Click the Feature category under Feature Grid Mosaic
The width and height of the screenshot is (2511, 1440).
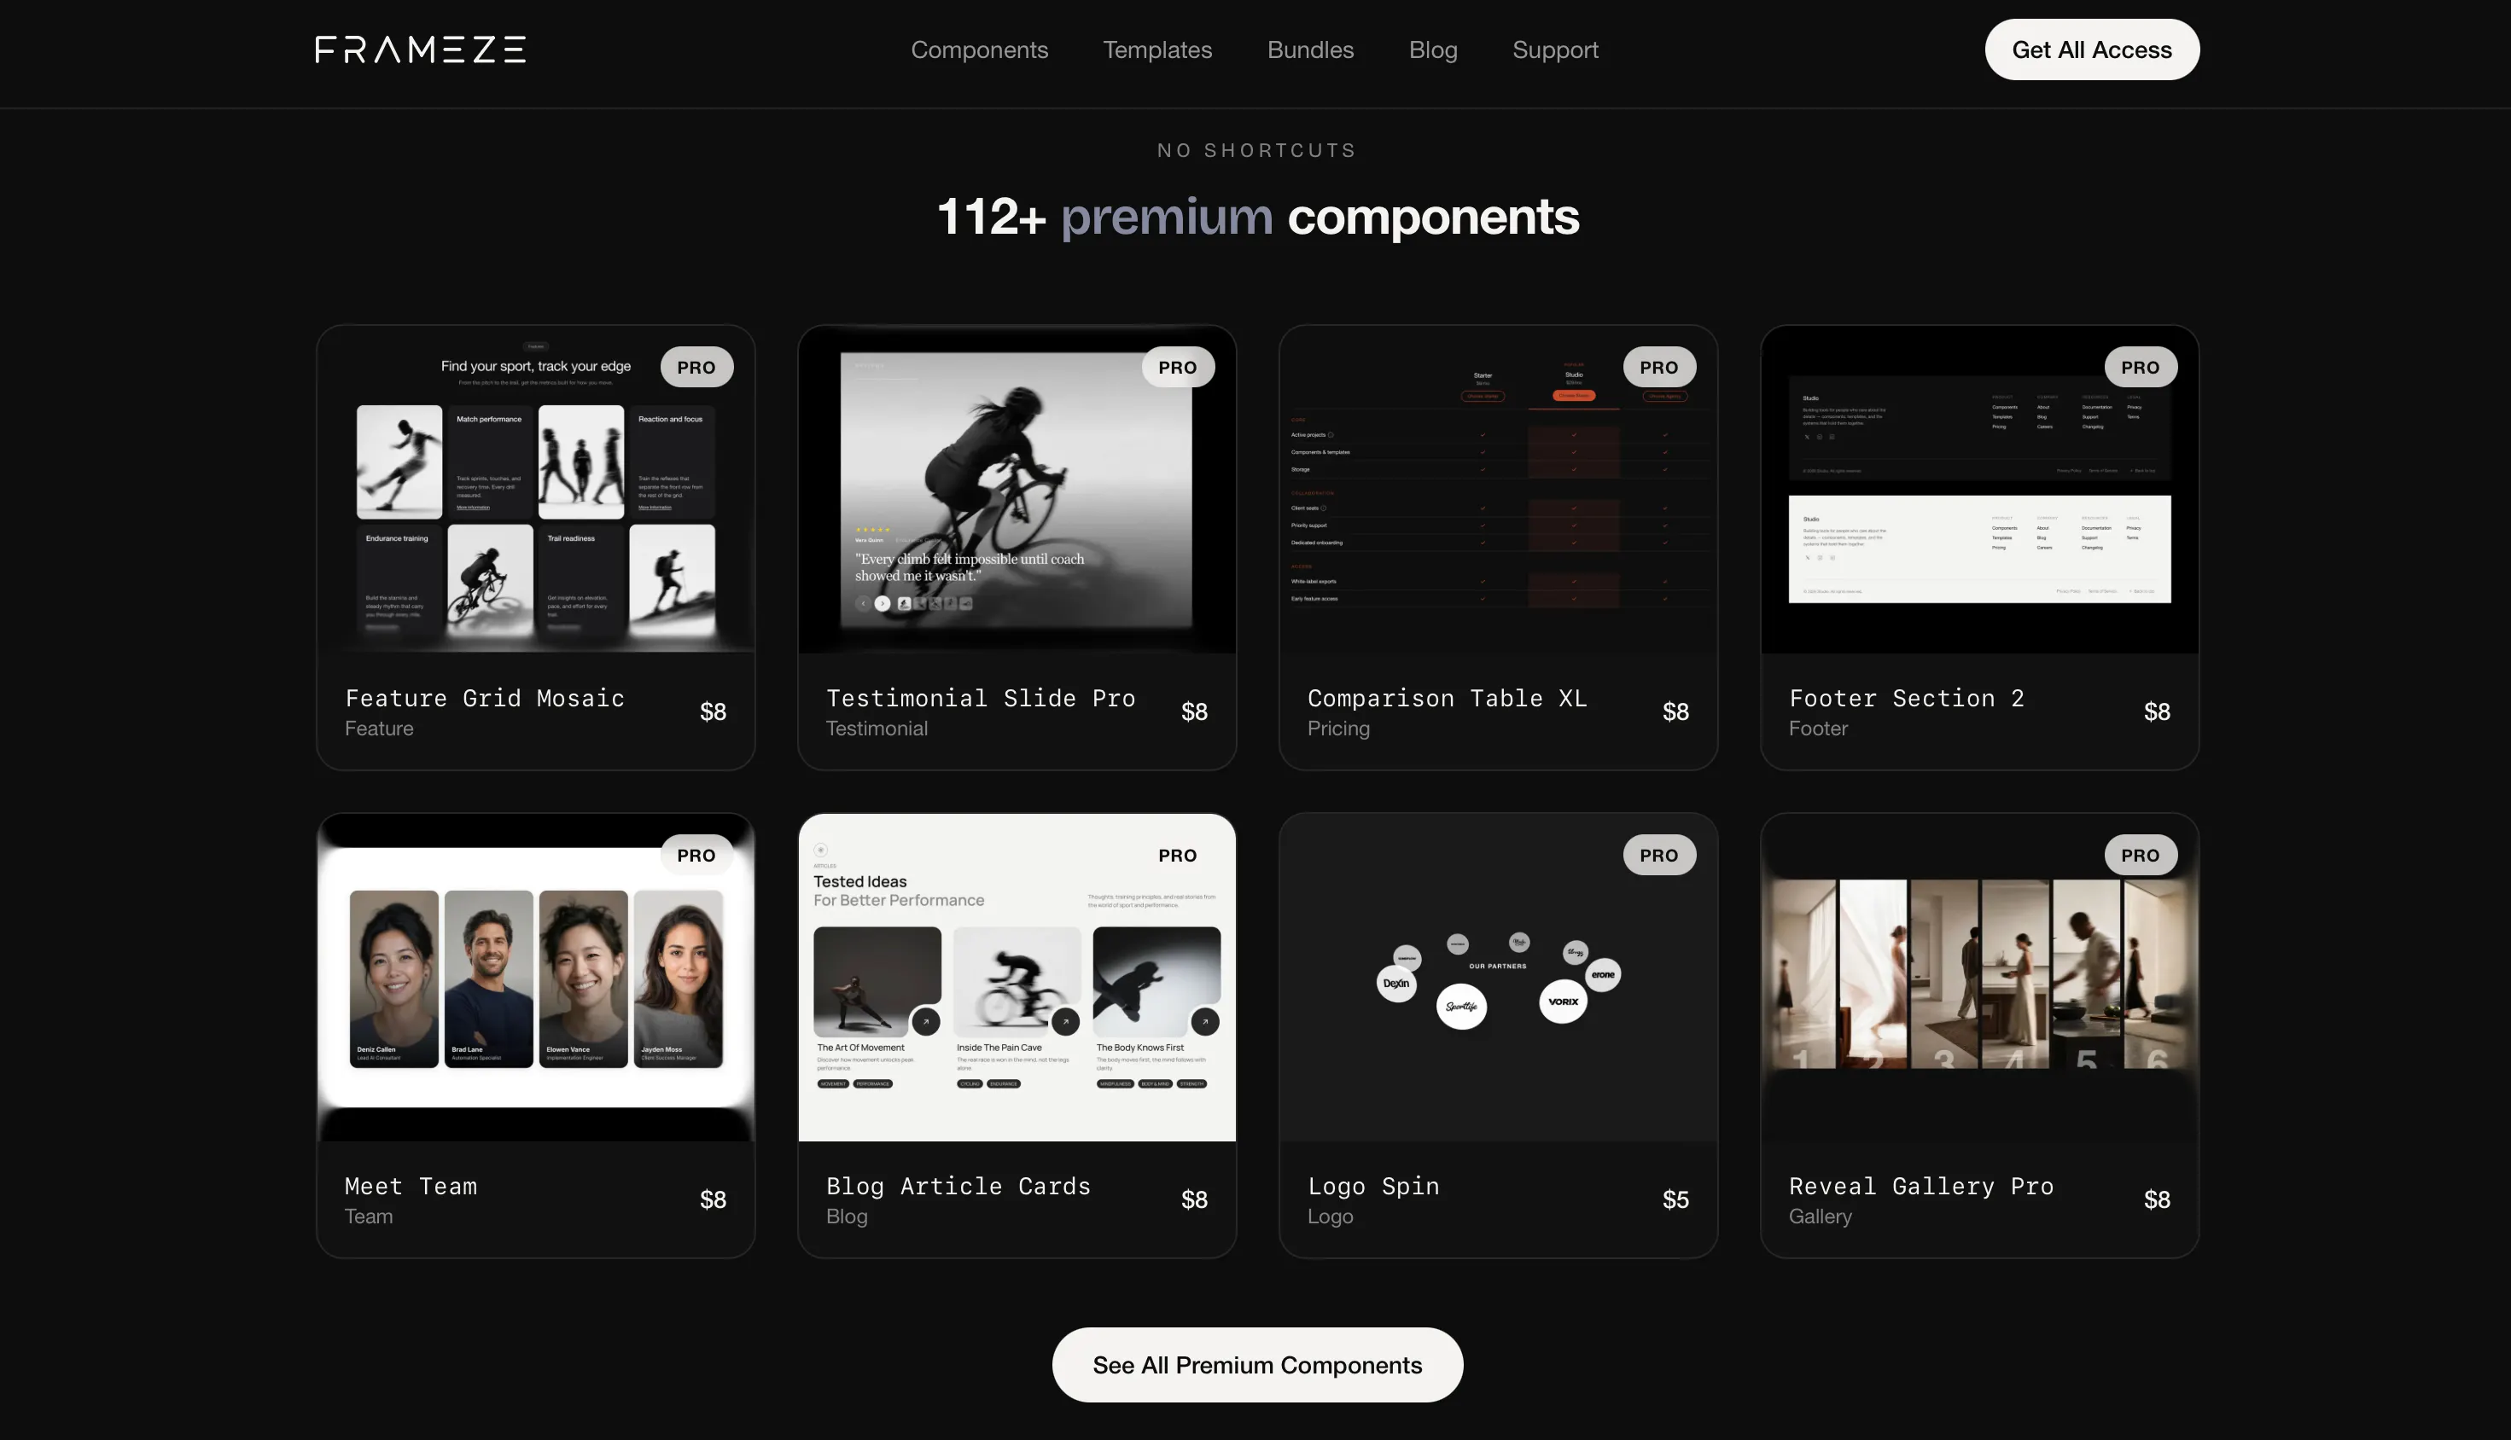click(x=379, y=728)
